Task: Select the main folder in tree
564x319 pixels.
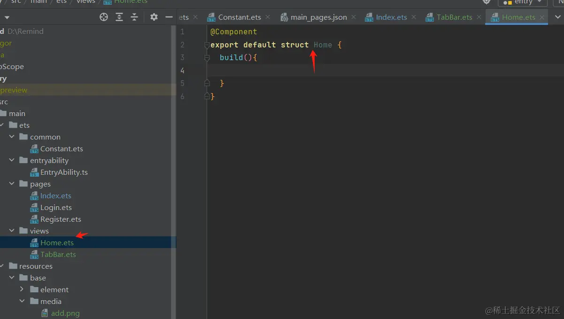Action: point(17,114)
